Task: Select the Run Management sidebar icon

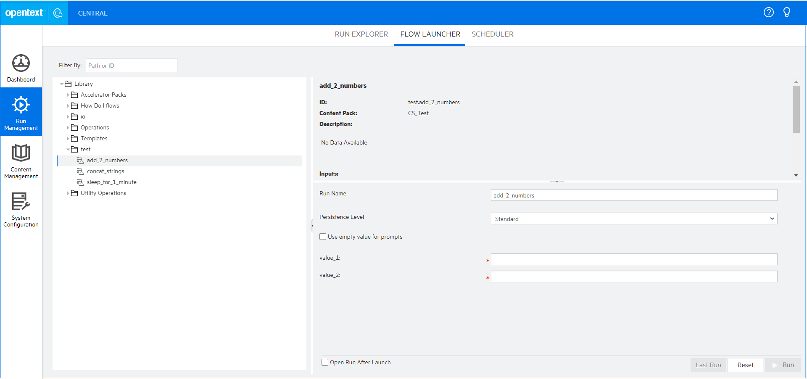Action: (21, 111)
